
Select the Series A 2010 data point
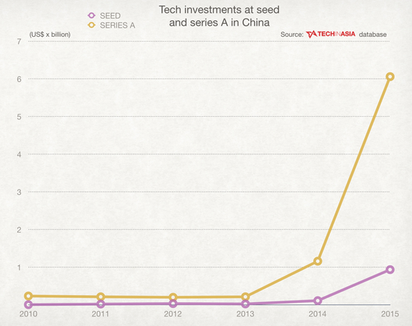pyautogui.click(x=28, y=296)
